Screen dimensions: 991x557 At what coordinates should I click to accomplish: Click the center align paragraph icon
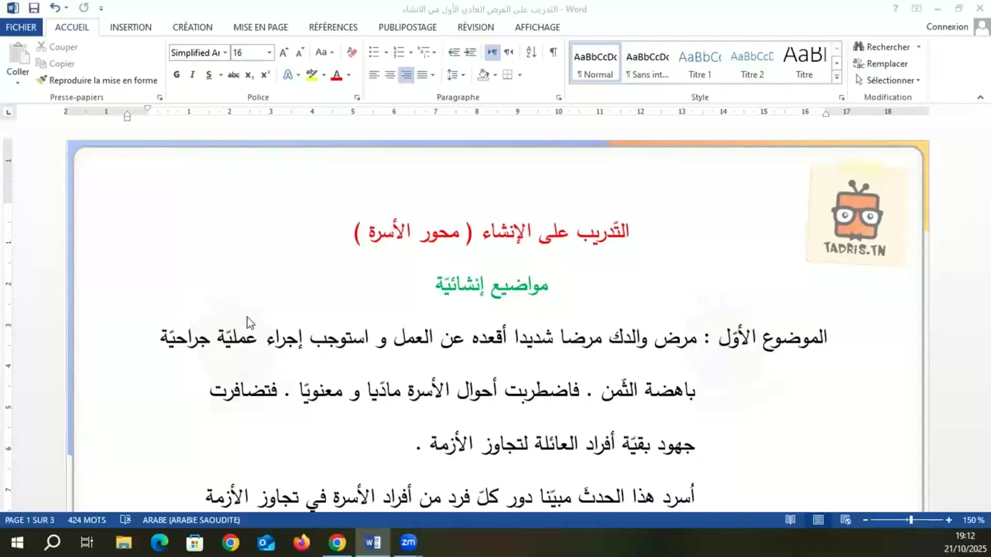pos(390,75)
